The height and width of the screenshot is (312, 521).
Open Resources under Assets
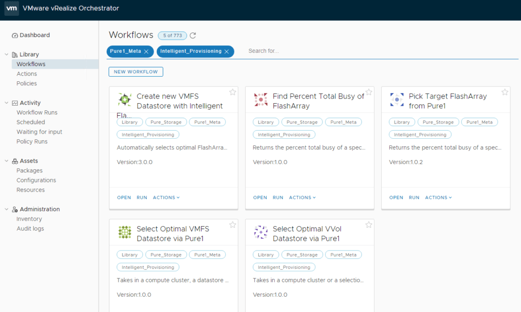click(31, 190)
